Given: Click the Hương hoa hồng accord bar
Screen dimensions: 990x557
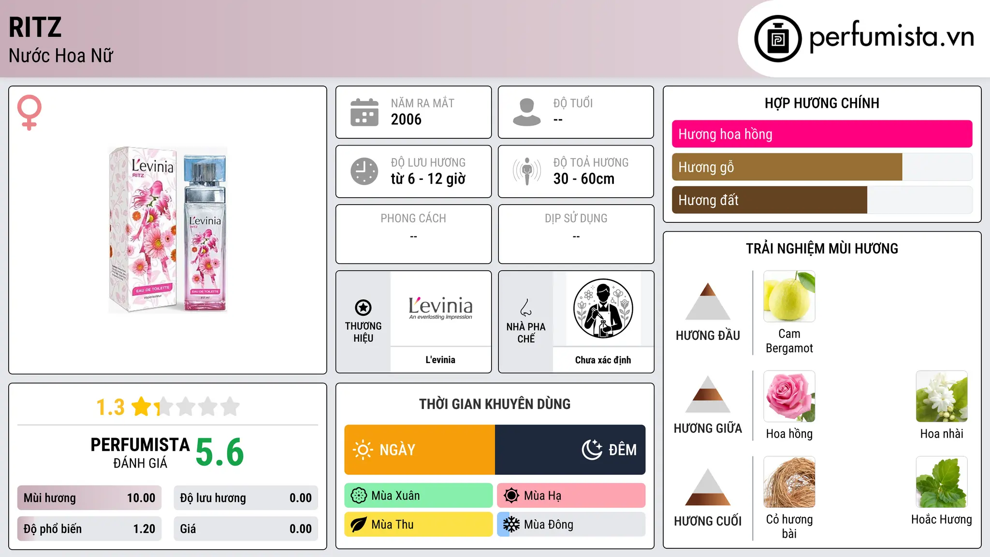Looking at the screenshot, I should (x=822, y=134).
